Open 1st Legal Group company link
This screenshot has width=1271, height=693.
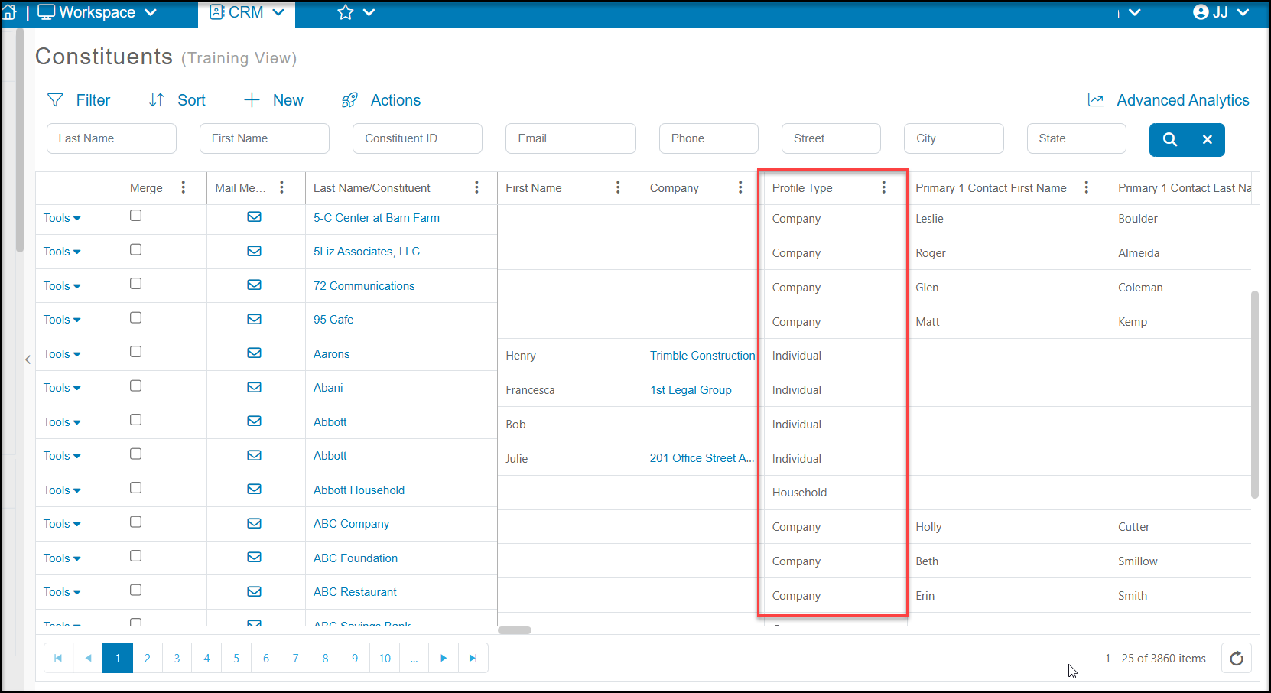click(691, 390)
